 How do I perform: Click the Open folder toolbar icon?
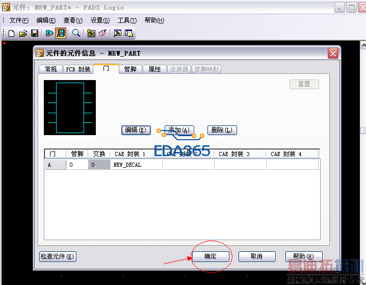(23, 33)
